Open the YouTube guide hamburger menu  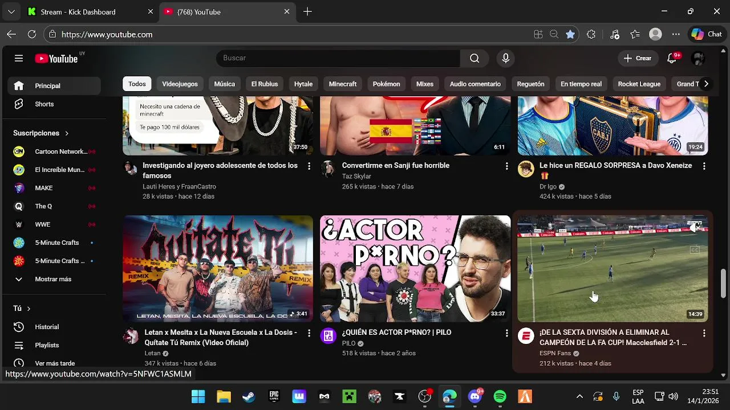[19, 58]
